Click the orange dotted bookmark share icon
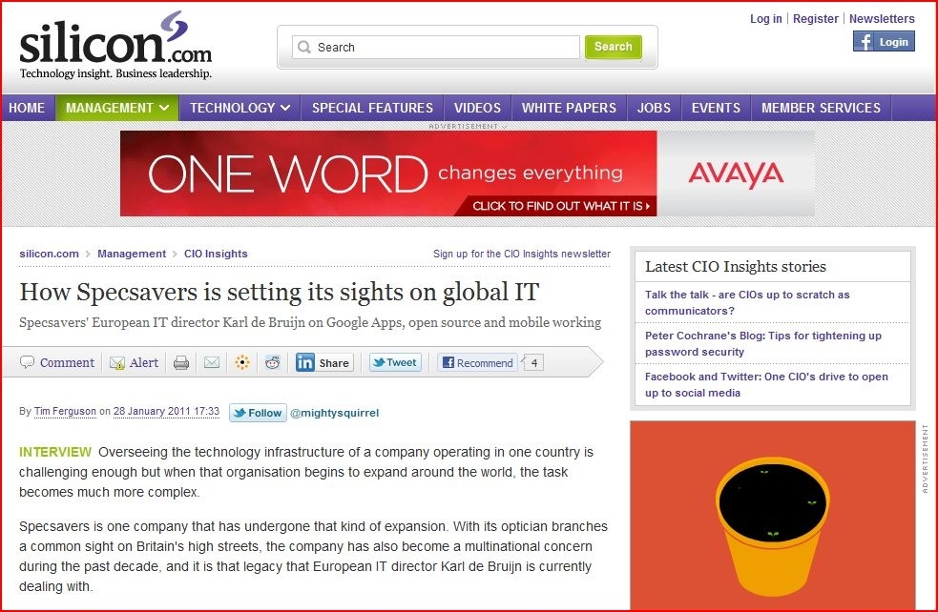 click(x=242, y=362)
